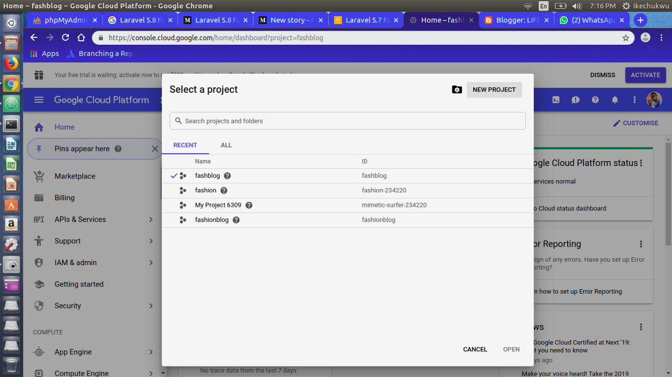The image size is (672, 377).
Task: Switch to the ALL tab
Action: (x=226, y=145)
